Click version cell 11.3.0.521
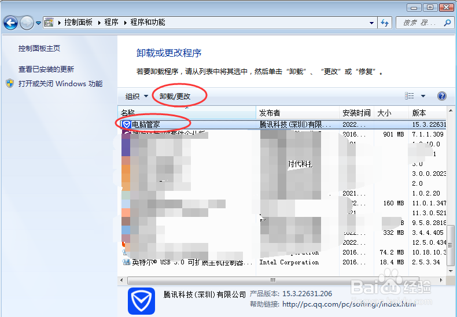This screenshot has width=457, height=317. pyautogui.click(x=429, y=213)
